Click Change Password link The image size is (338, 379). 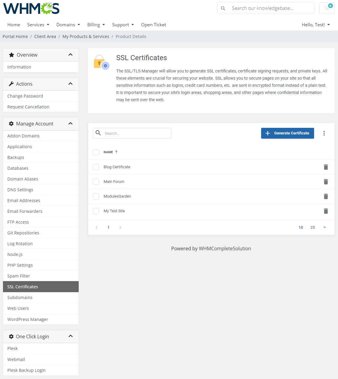(x=41, y=96)
